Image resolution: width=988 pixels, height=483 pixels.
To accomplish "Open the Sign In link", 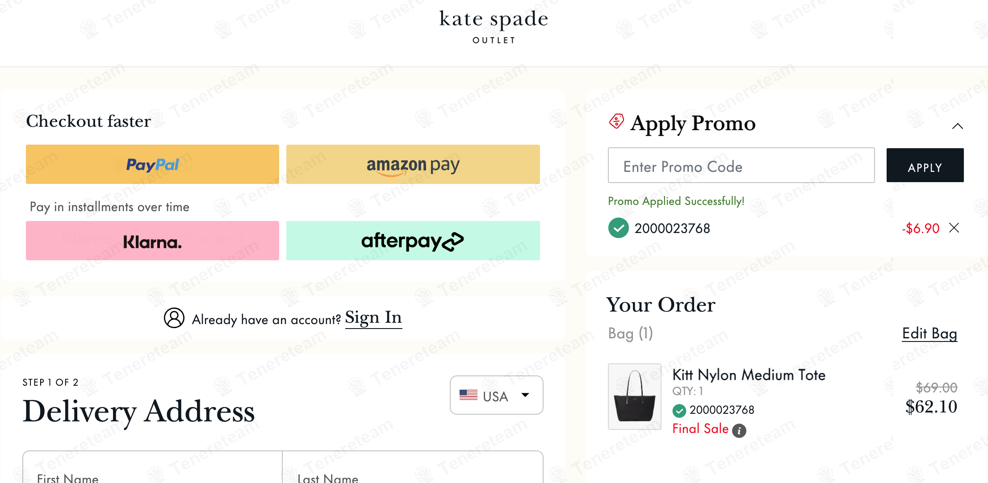I will click(x=373, y=318).
